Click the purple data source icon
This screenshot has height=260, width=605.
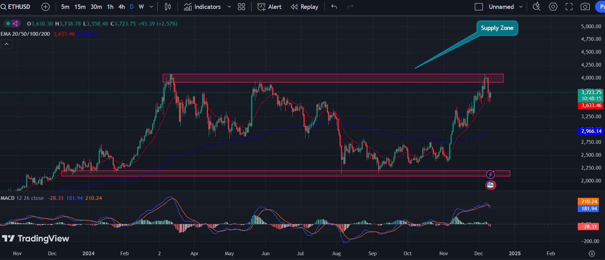click(x=15, y=23)
